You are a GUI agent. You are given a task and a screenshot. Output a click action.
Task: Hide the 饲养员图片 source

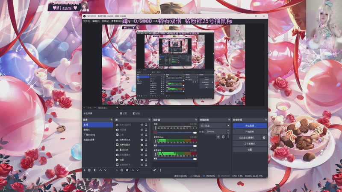click(x=142, y=145)
